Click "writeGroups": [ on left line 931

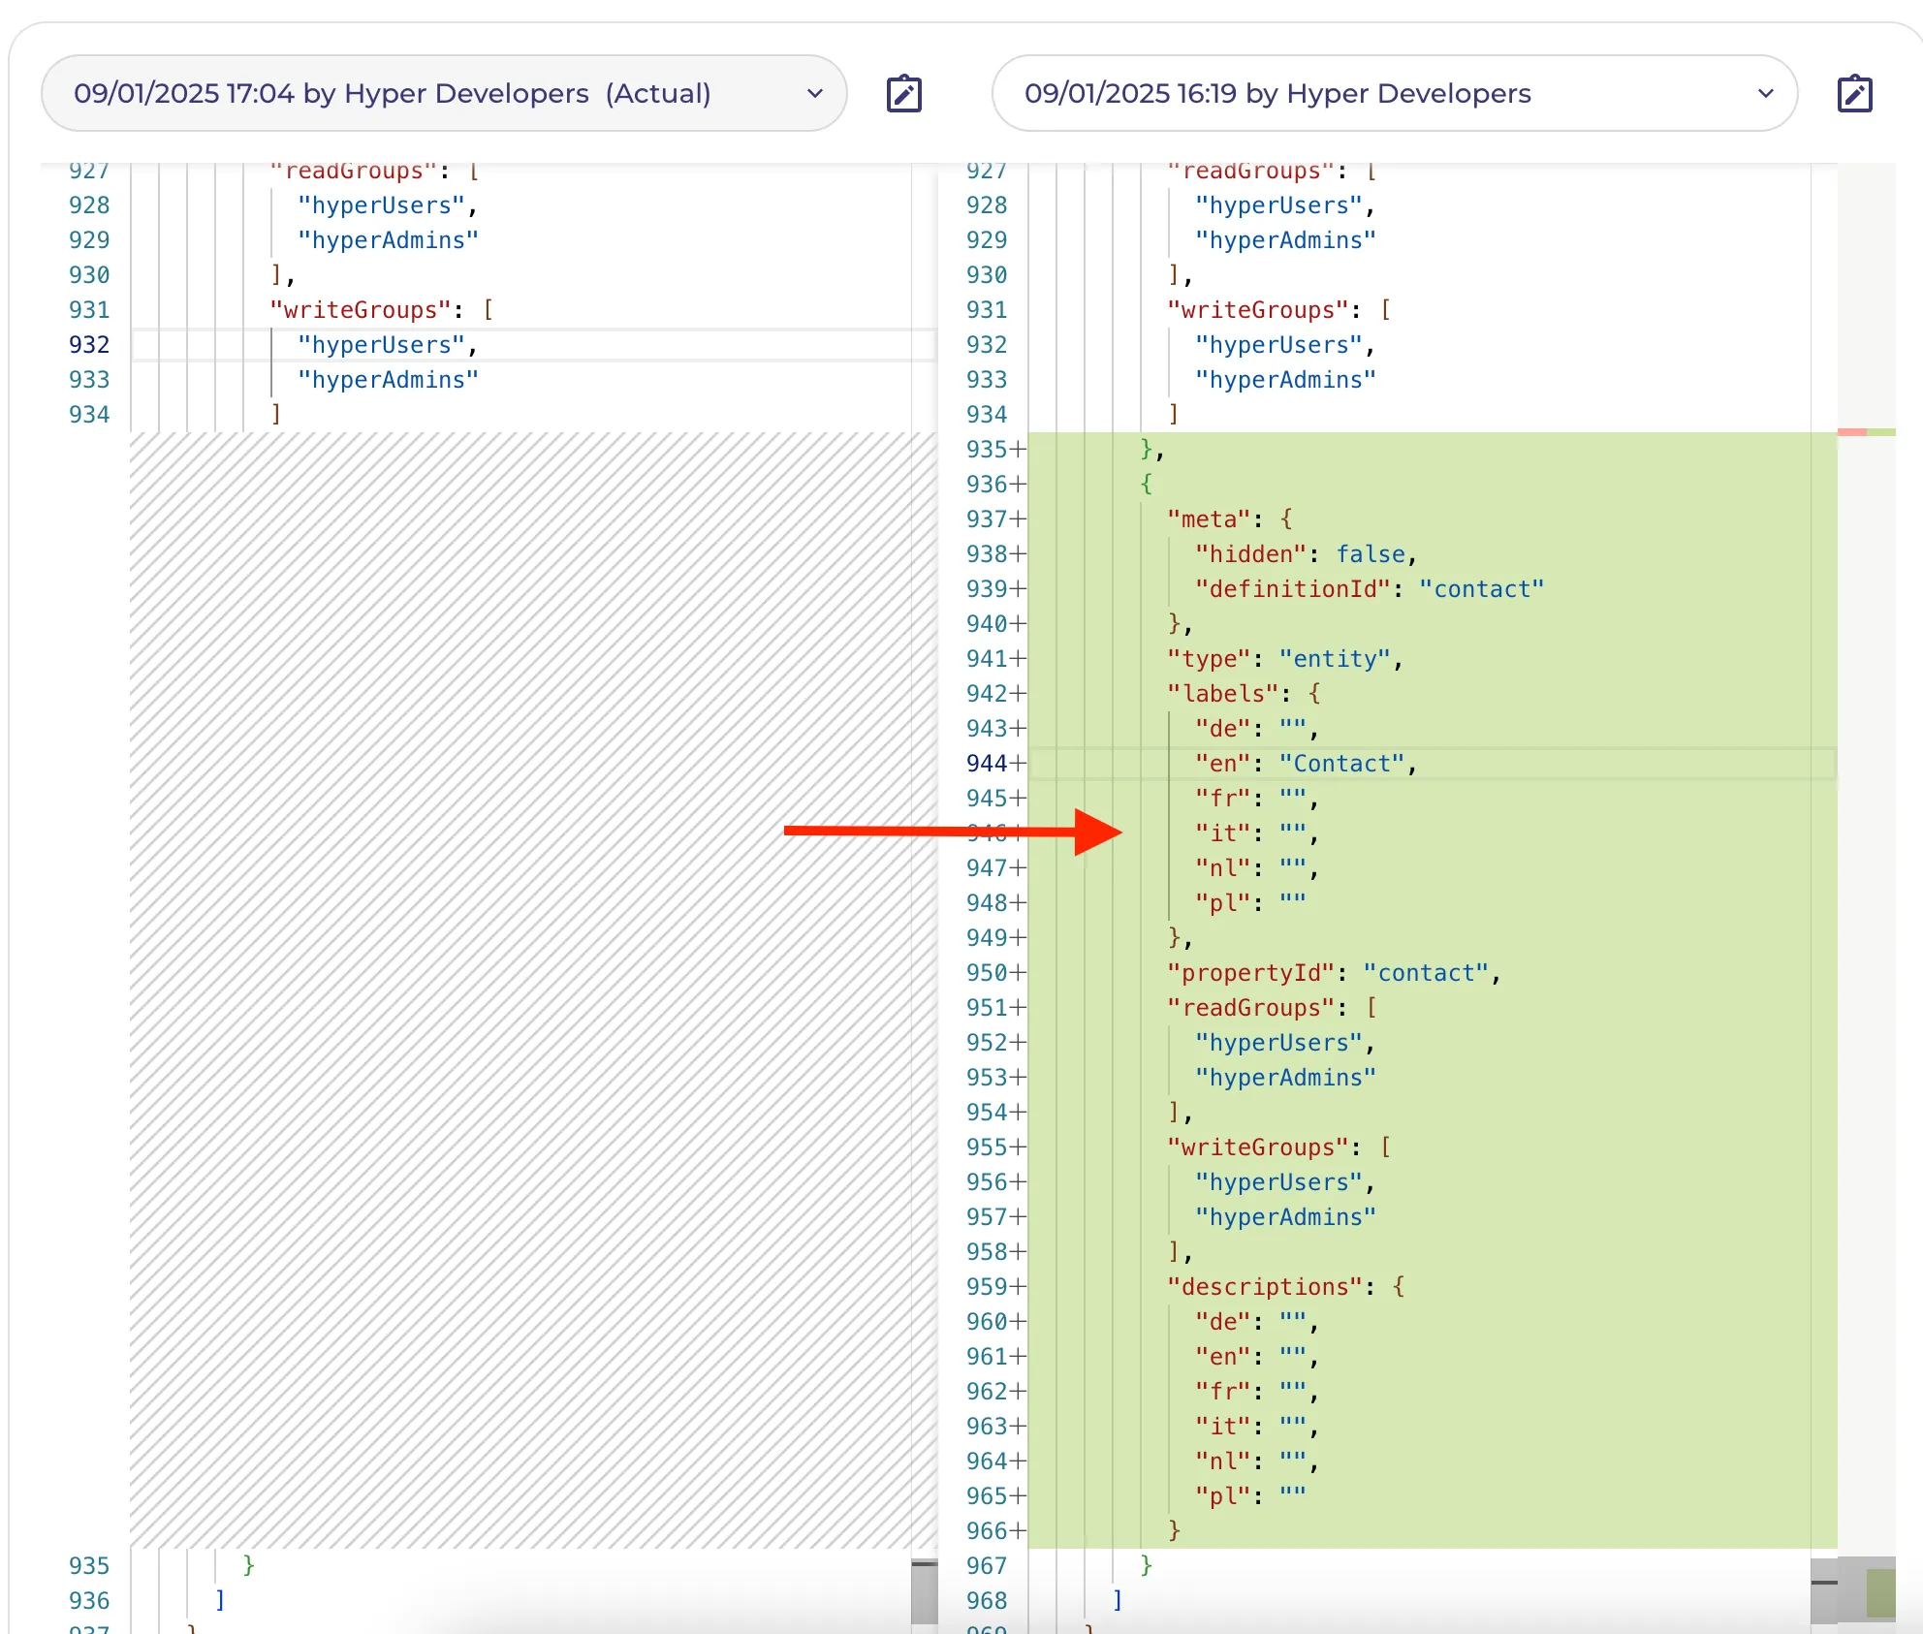coord(382,310)
